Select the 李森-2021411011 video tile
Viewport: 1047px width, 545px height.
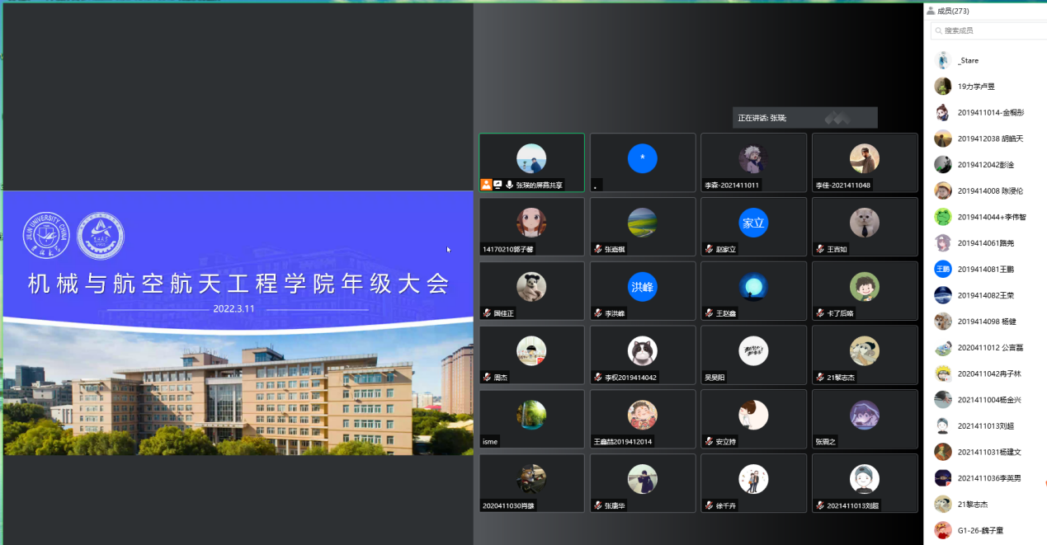coord(753,162)
